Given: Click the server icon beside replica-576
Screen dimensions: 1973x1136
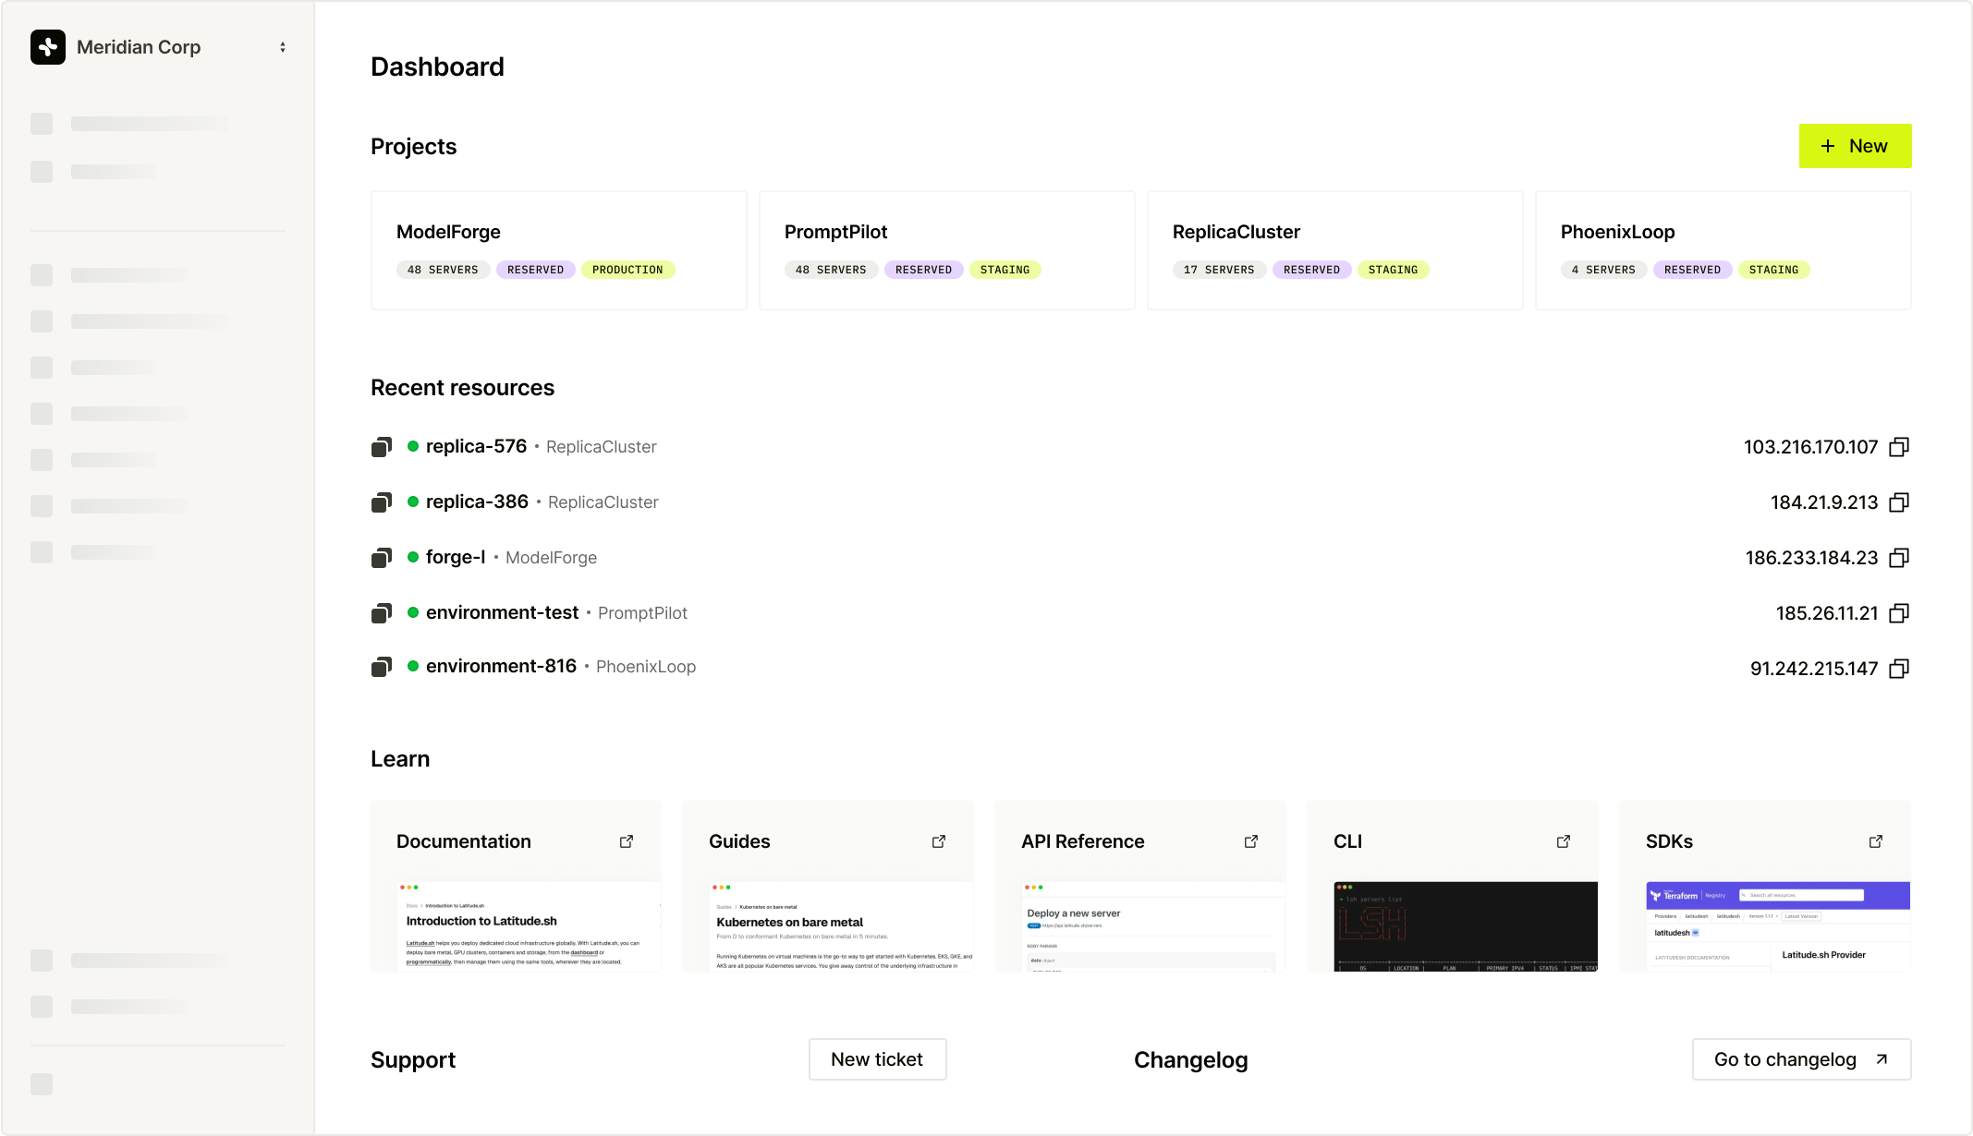Looking at the screenshot, I should 382,447.
